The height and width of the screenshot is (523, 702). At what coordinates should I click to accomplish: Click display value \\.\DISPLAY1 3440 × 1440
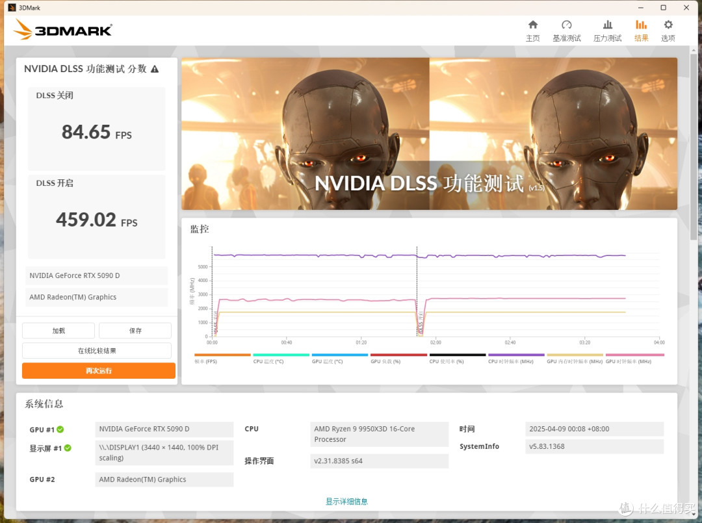click(x=164, y=452)
